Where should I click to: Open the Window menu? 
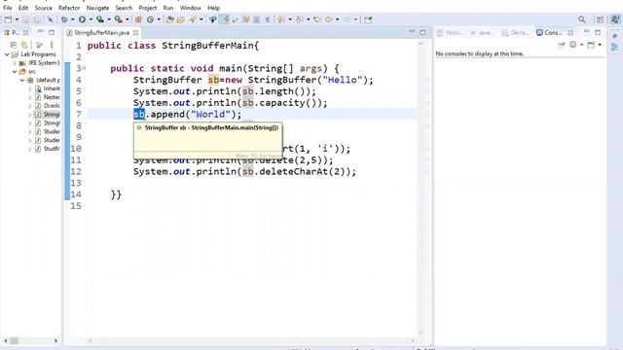191,8
